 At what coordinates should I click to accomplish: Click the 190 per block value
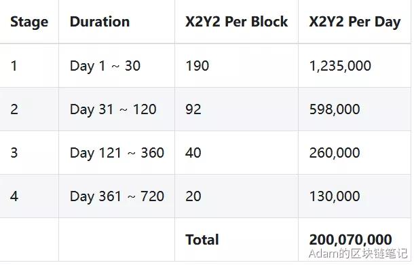tap(197, 66)
